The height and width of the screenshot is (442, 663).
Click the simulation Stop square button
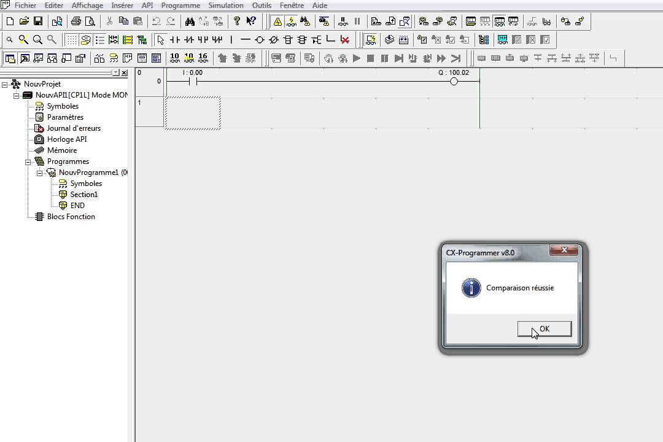click(x=370, y=58)
